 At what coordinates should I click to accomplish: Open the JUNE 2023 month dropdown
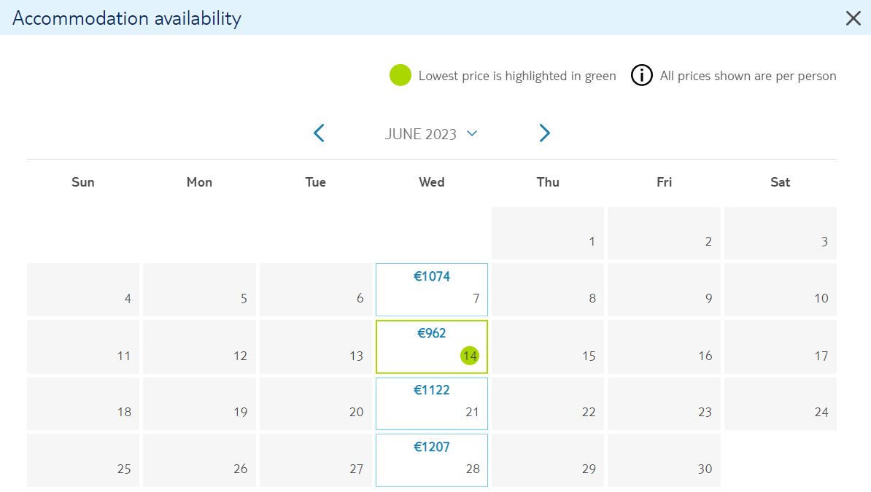pos(431,134)
